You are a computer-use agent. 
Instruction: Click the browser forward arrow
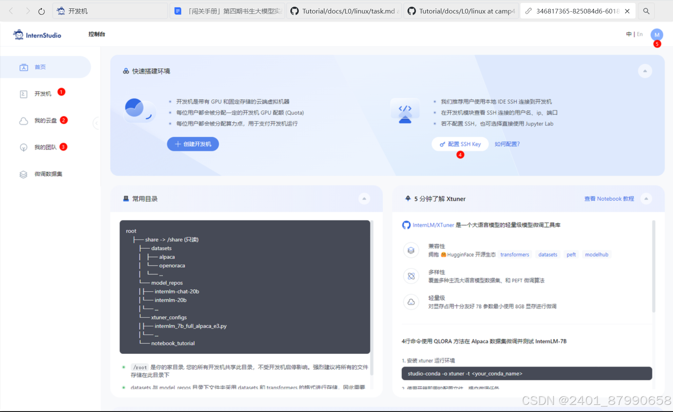click(x=27, y=11)
